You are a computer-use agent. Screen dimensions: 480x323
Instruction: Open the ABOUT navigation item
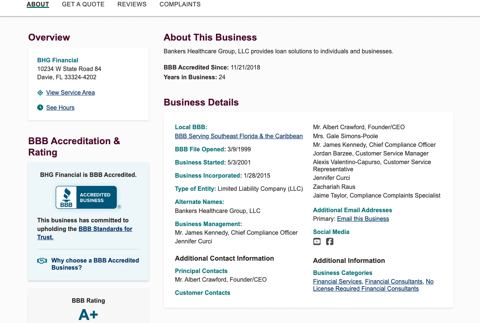[x=38, y=4]
